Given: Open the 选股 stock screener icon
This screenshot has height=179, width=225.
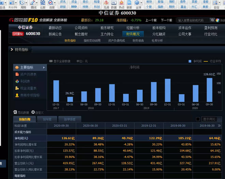Looking at the screenshot, I should pos(50,3).
